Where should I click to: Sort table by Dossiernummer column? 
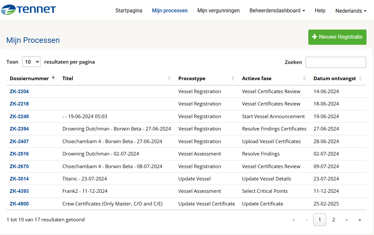click(29, 79)
